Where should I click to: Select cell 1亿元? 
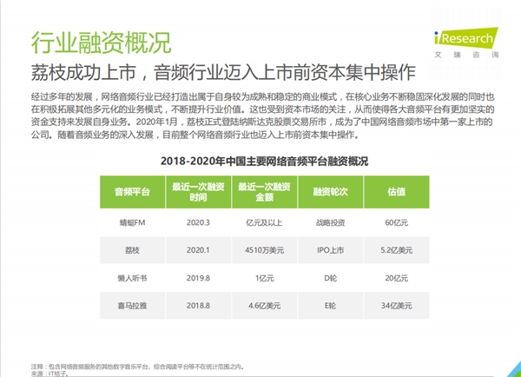pyautogui.click(x=265, y=278)
